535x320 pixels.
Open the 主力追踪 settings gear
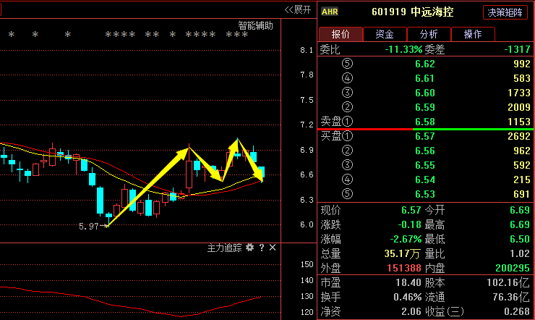(x=250, y=248)
